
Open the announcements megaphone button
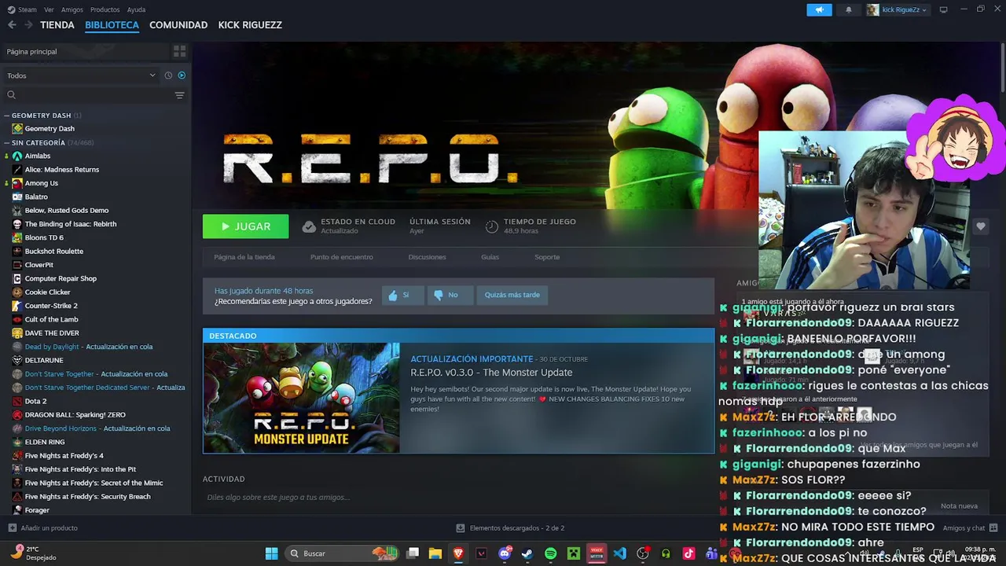click(x=819, y=10)
